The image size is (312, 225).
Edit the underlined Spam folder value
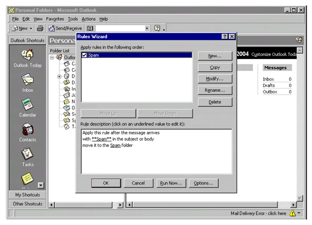click(115, 145)
